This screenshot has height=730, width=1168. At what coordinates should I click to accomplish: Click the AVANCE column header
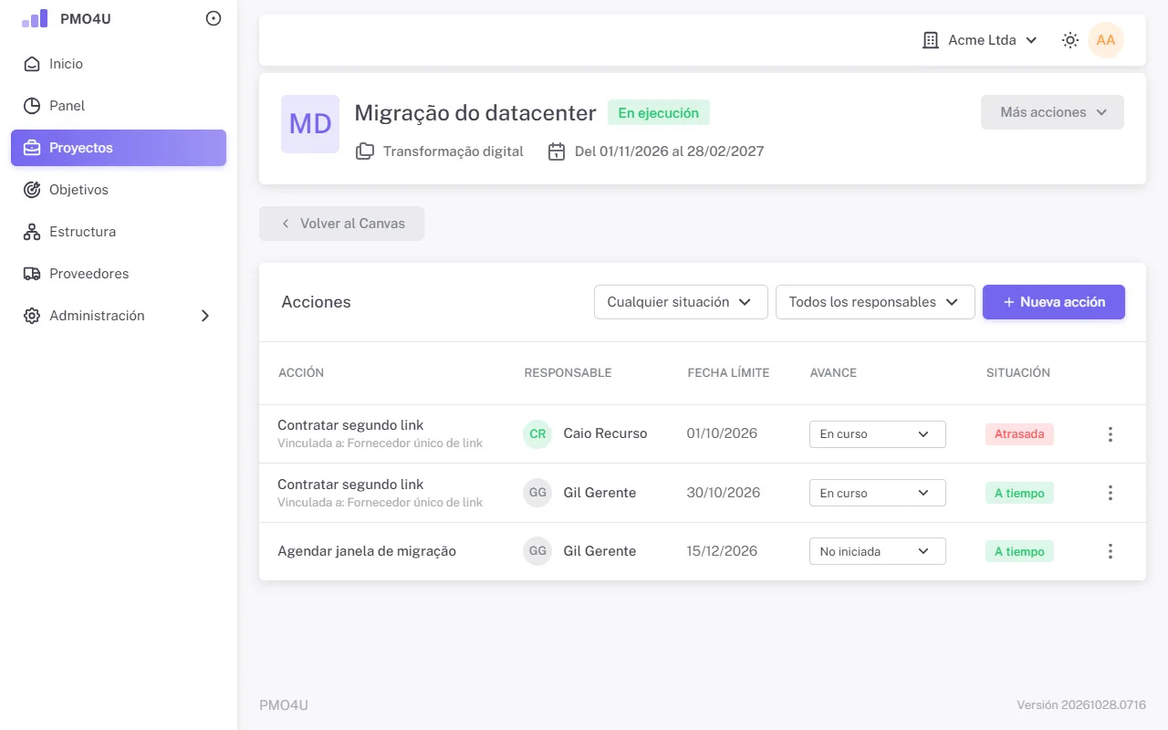point(833,373)
